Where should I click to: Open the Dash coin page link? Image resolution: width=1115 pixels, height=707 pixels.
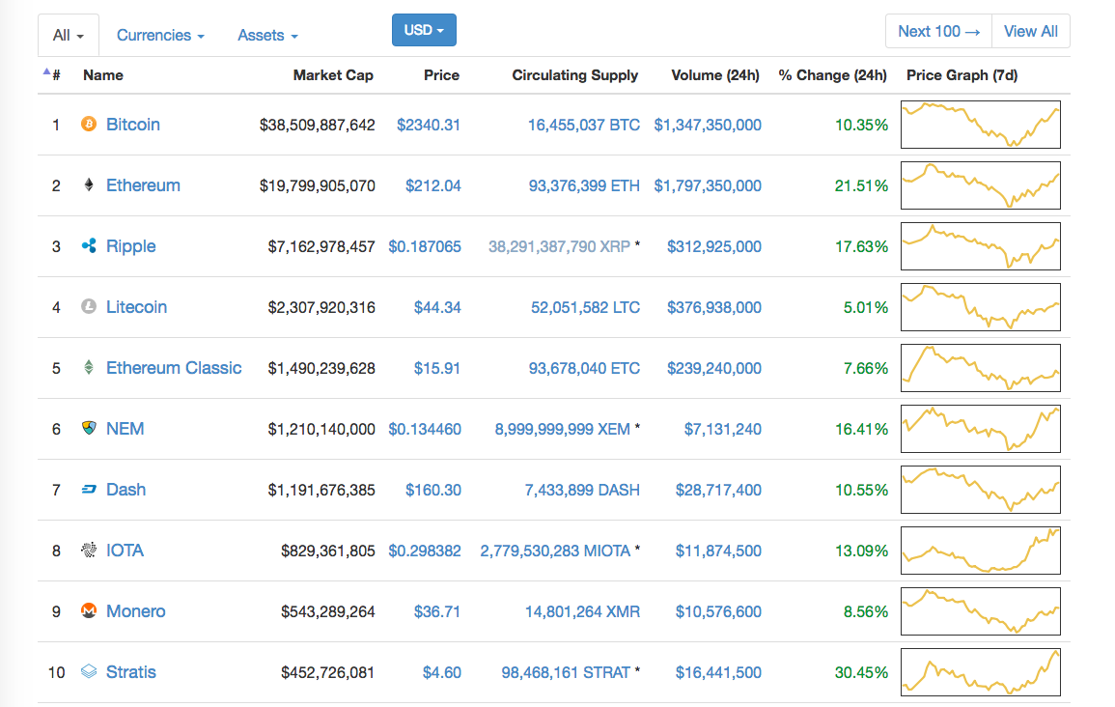coord(125,490)
